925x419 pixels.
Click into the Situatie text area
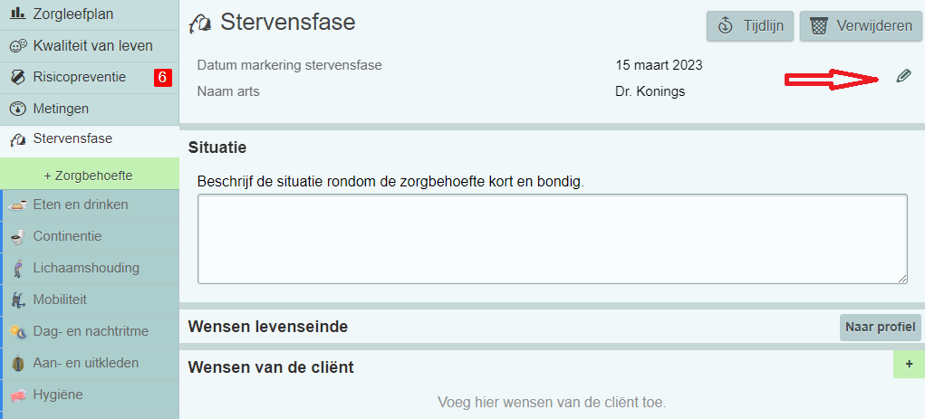pos(552,239)
